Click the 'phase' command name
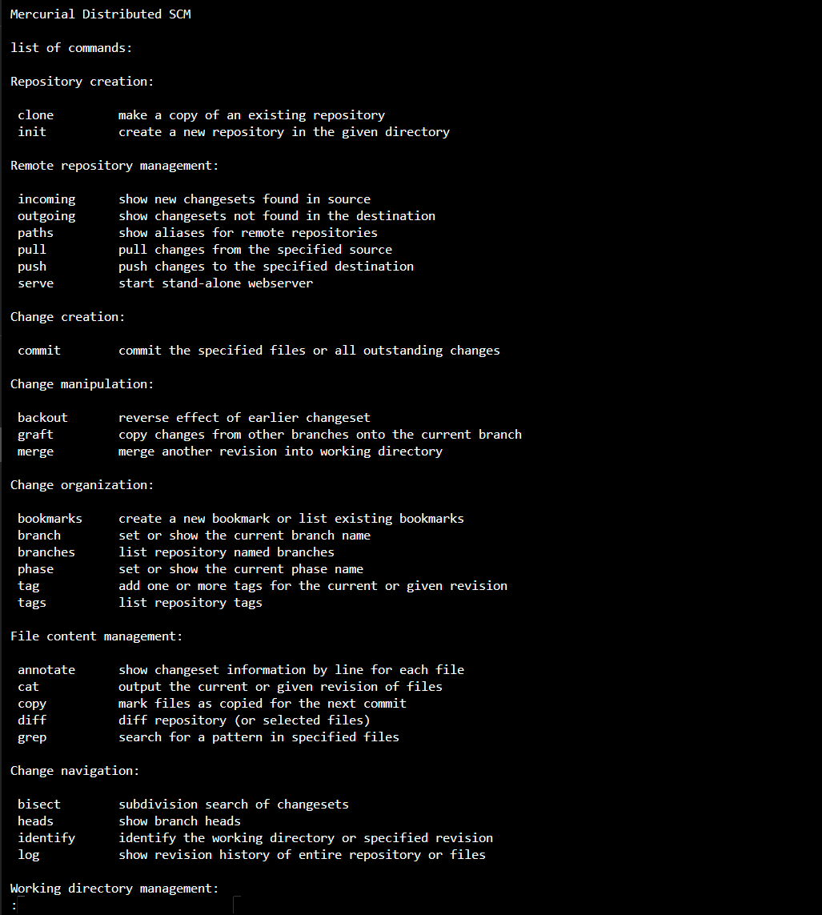Image resolution: width=822 pixels, height=915 pixels. click(x=36, y=569)
